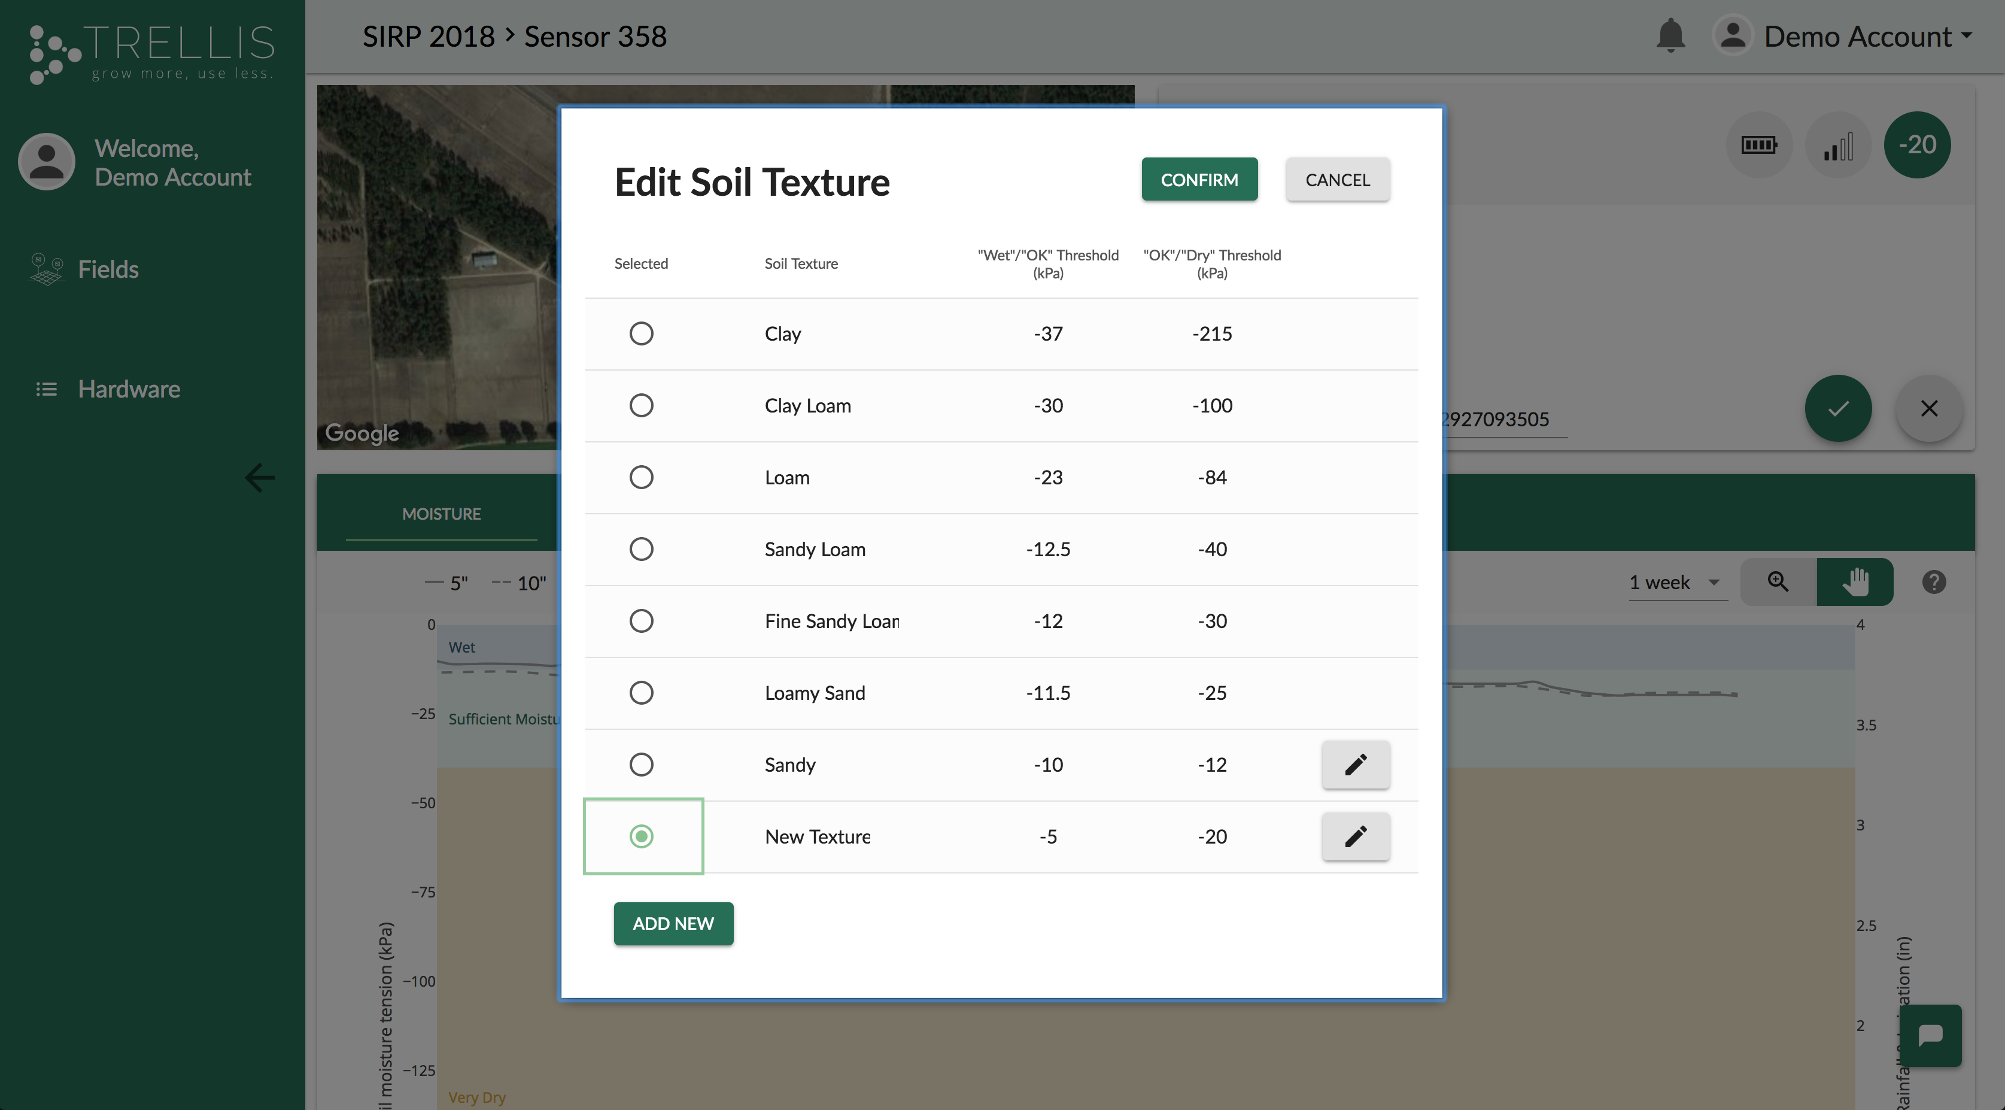Click the battery status icon

(1758, 145)
